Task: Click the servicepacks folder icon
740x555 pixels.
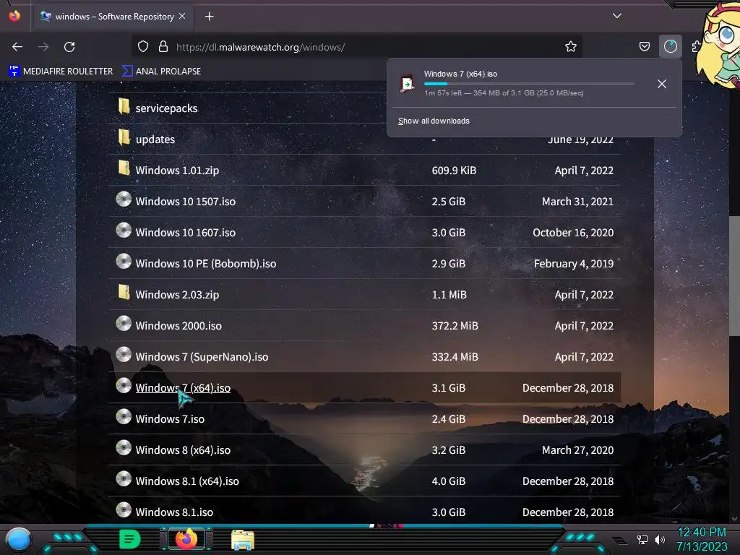Action: (124, 106)
